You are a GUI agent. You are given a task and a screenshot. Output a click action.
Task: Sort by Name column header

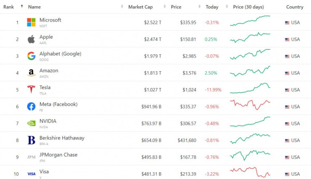(34, 7)
